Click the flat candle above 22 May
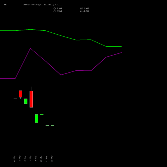 [52, 126]
